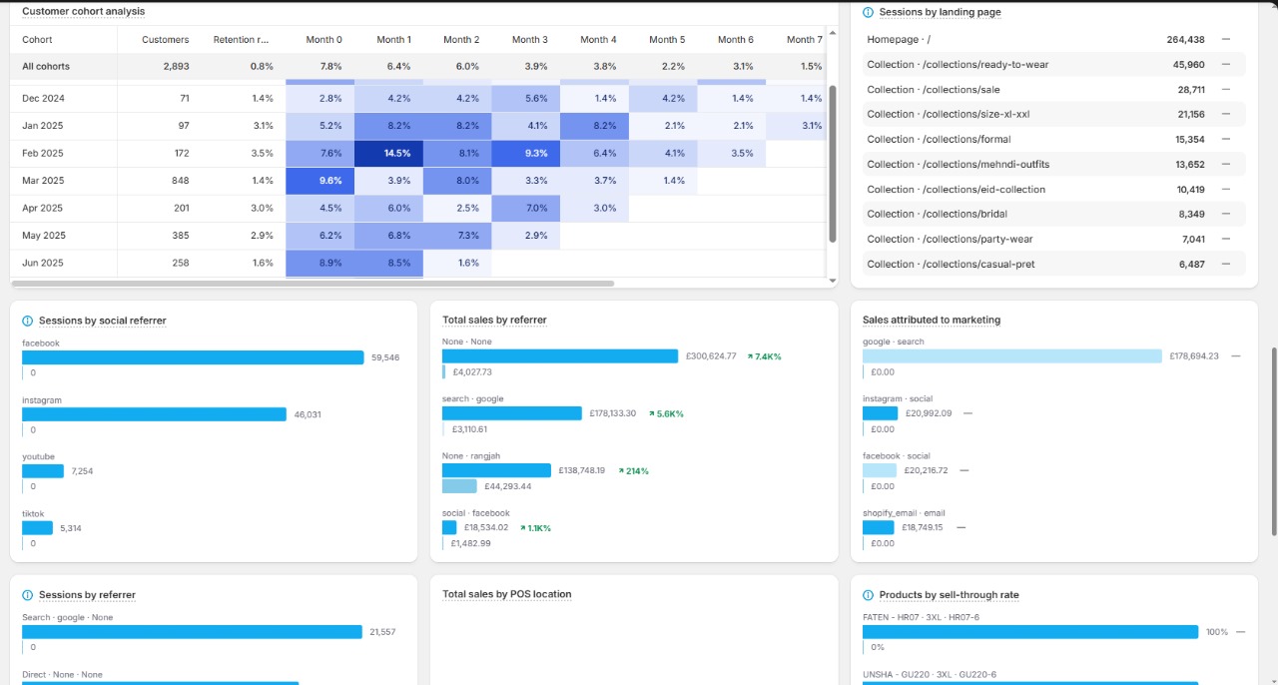Click the cohort table vertical scrollbar

[x=833, y=160]
